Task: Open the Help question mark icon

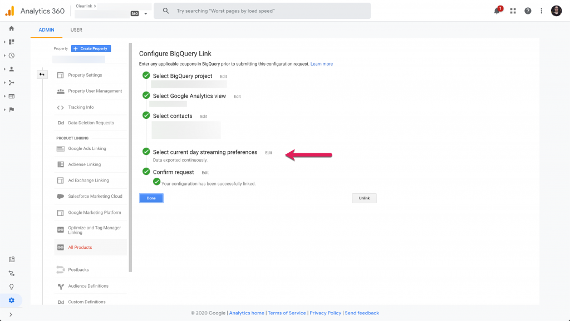Action: [x=528, y=11]
